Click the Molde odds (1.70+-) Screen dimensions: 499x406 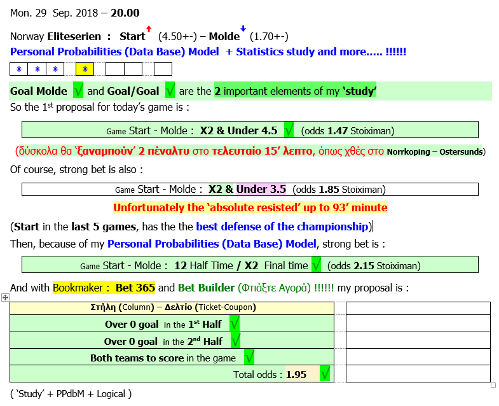pyautogui.click(x=269, y=36)
